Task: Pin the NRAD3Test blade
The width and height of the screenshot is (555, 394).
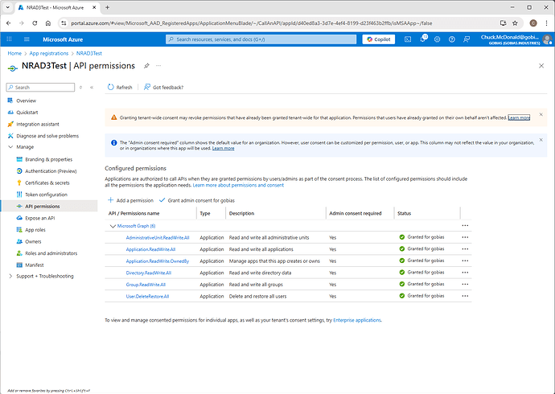Action: (146, 66)
